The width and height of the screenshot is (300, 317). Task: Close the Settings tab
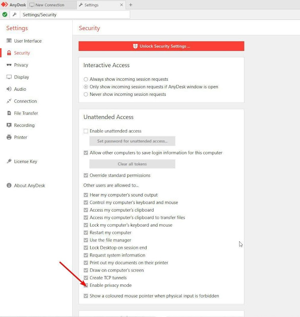(122, 5)
